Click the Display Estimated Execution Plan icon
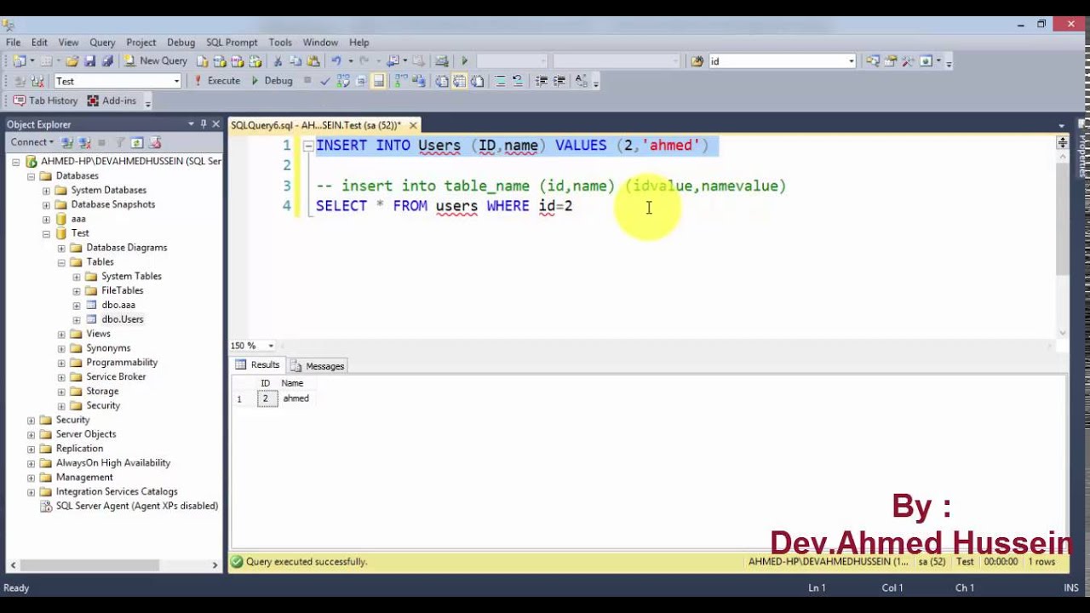The width and height of the screenshot is (1090, 613). (343, 81)
